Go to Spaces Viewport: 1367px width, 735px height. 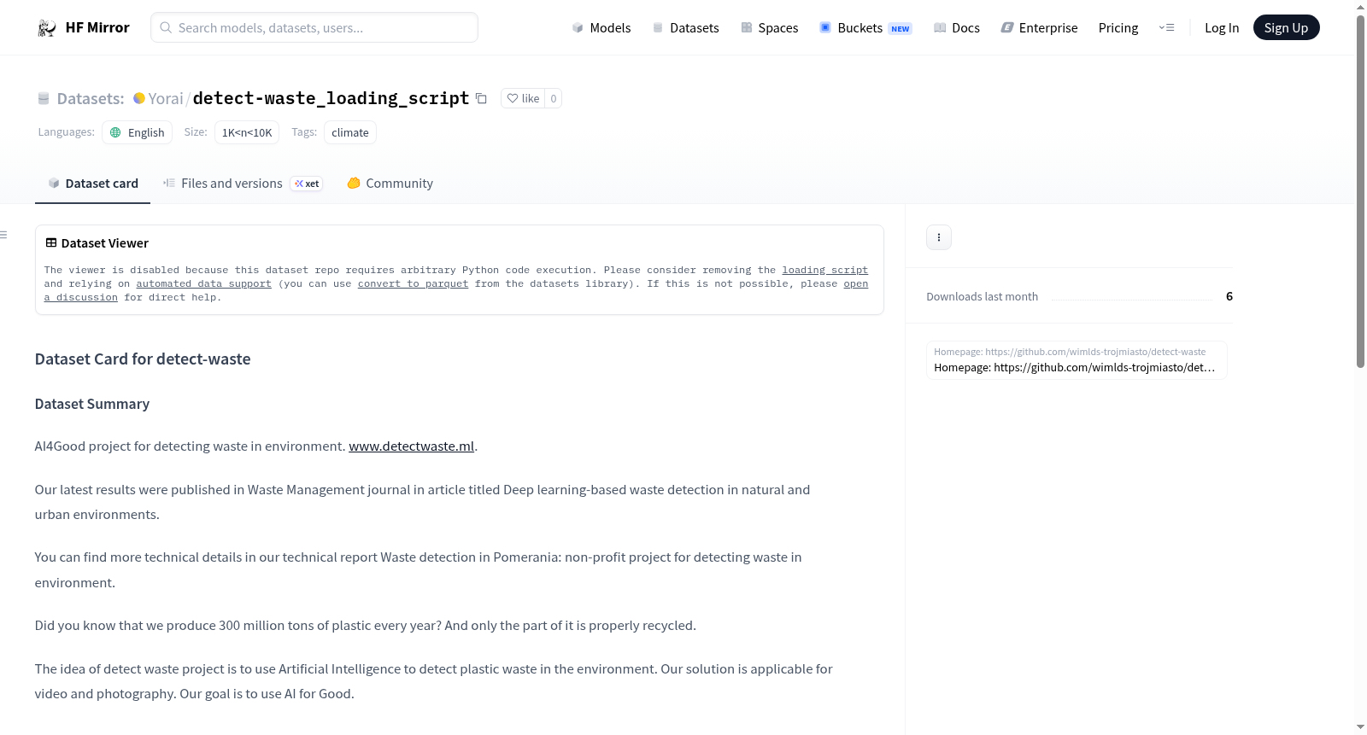[770, 28]
